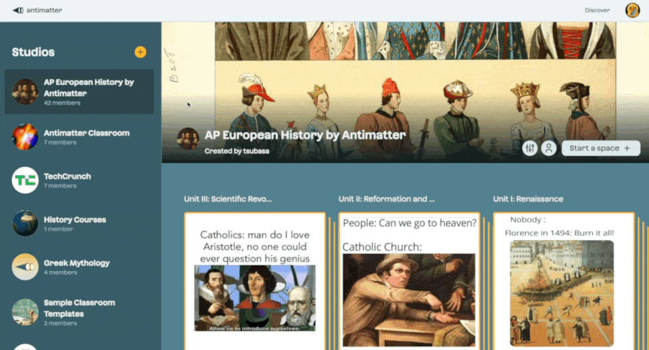This screenshot has width=649, height=350.
Task: Open the Discover page
Action: click(x=597, y=10)
